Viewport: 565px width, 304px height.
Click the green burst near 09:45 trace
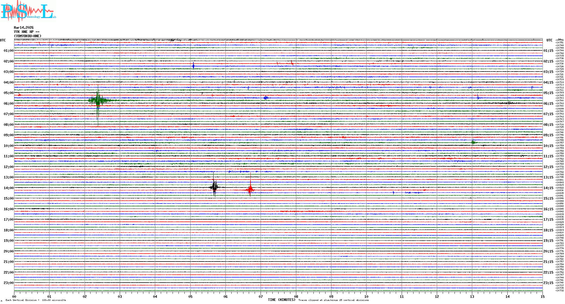[x=473, y=142]
